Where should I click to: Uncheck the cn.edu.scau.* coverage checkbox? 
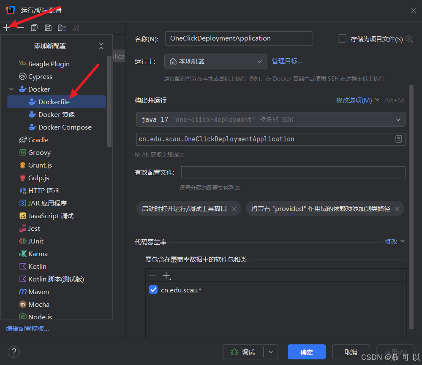point(153,290)
